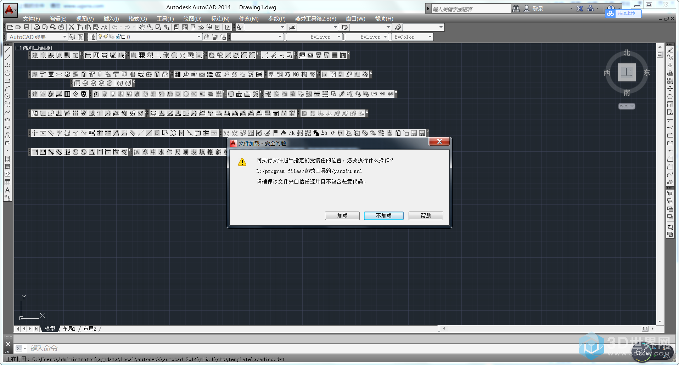This screenshot has width=679, height=365.
Task: Select the Erase tool in Modify toolbar
Action: (x=670, y=50)
